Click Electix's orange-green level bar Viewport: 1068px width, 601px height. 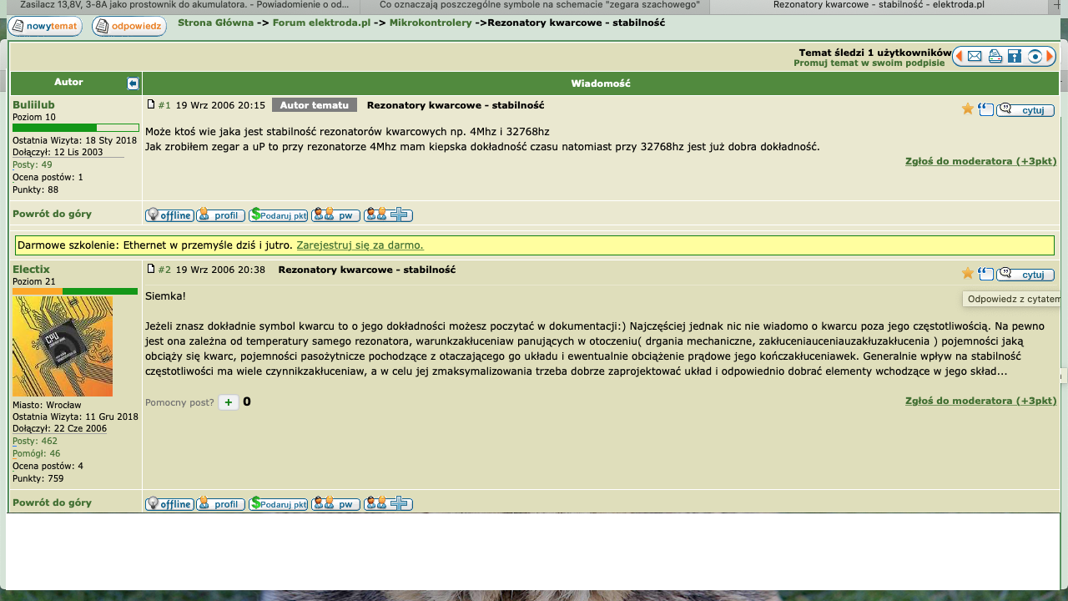point(75,291)
